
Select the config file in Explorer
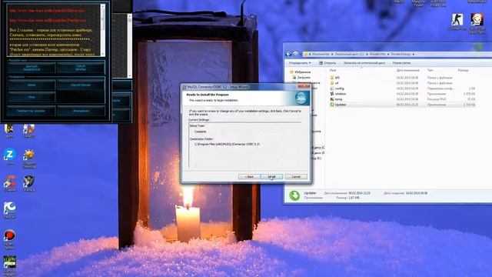pyautogui.click(x=403, y=88)
